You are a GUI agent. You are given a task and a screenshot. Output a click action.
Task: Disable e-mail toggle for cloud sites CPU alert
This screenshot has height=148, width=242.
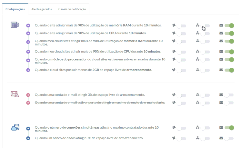[229, 52]
